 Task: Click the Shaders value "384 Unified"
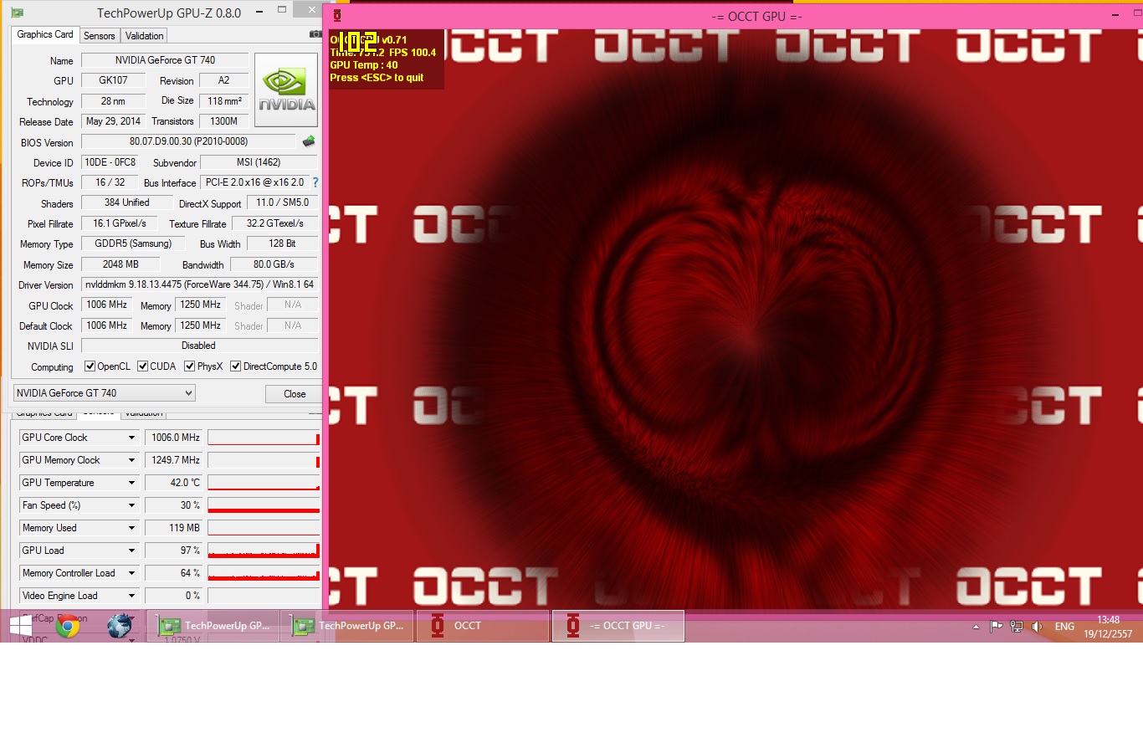click(x=126, y=202)
